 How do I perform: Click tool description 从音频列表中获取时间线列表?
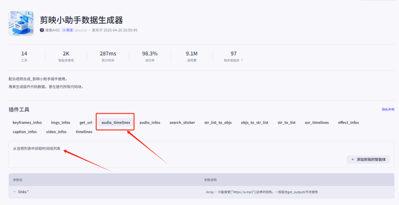(x=37, y=148)
